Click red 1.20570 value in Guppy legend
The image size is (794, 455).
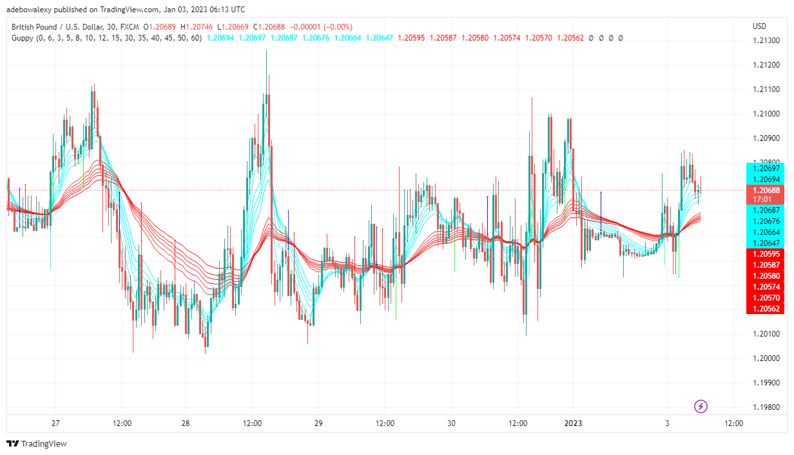pyautogui.click(x=538, y=38)
